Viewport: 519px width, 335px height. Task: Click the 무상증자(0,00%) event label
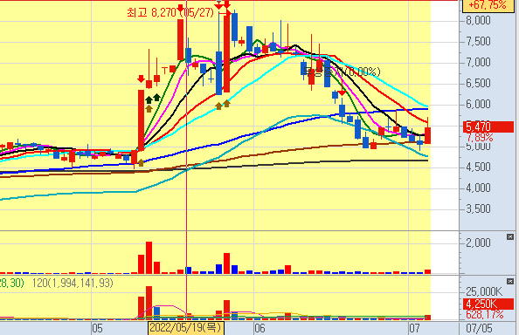tap(342, 72)
